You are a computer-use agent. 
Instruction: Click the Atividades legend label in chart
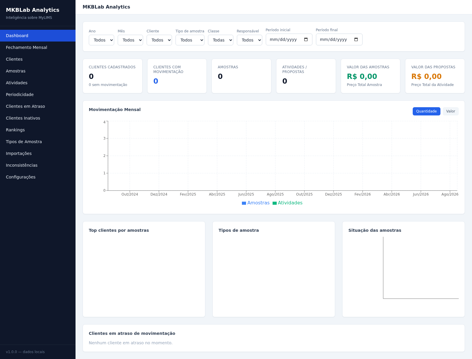(x=290, y=203)
